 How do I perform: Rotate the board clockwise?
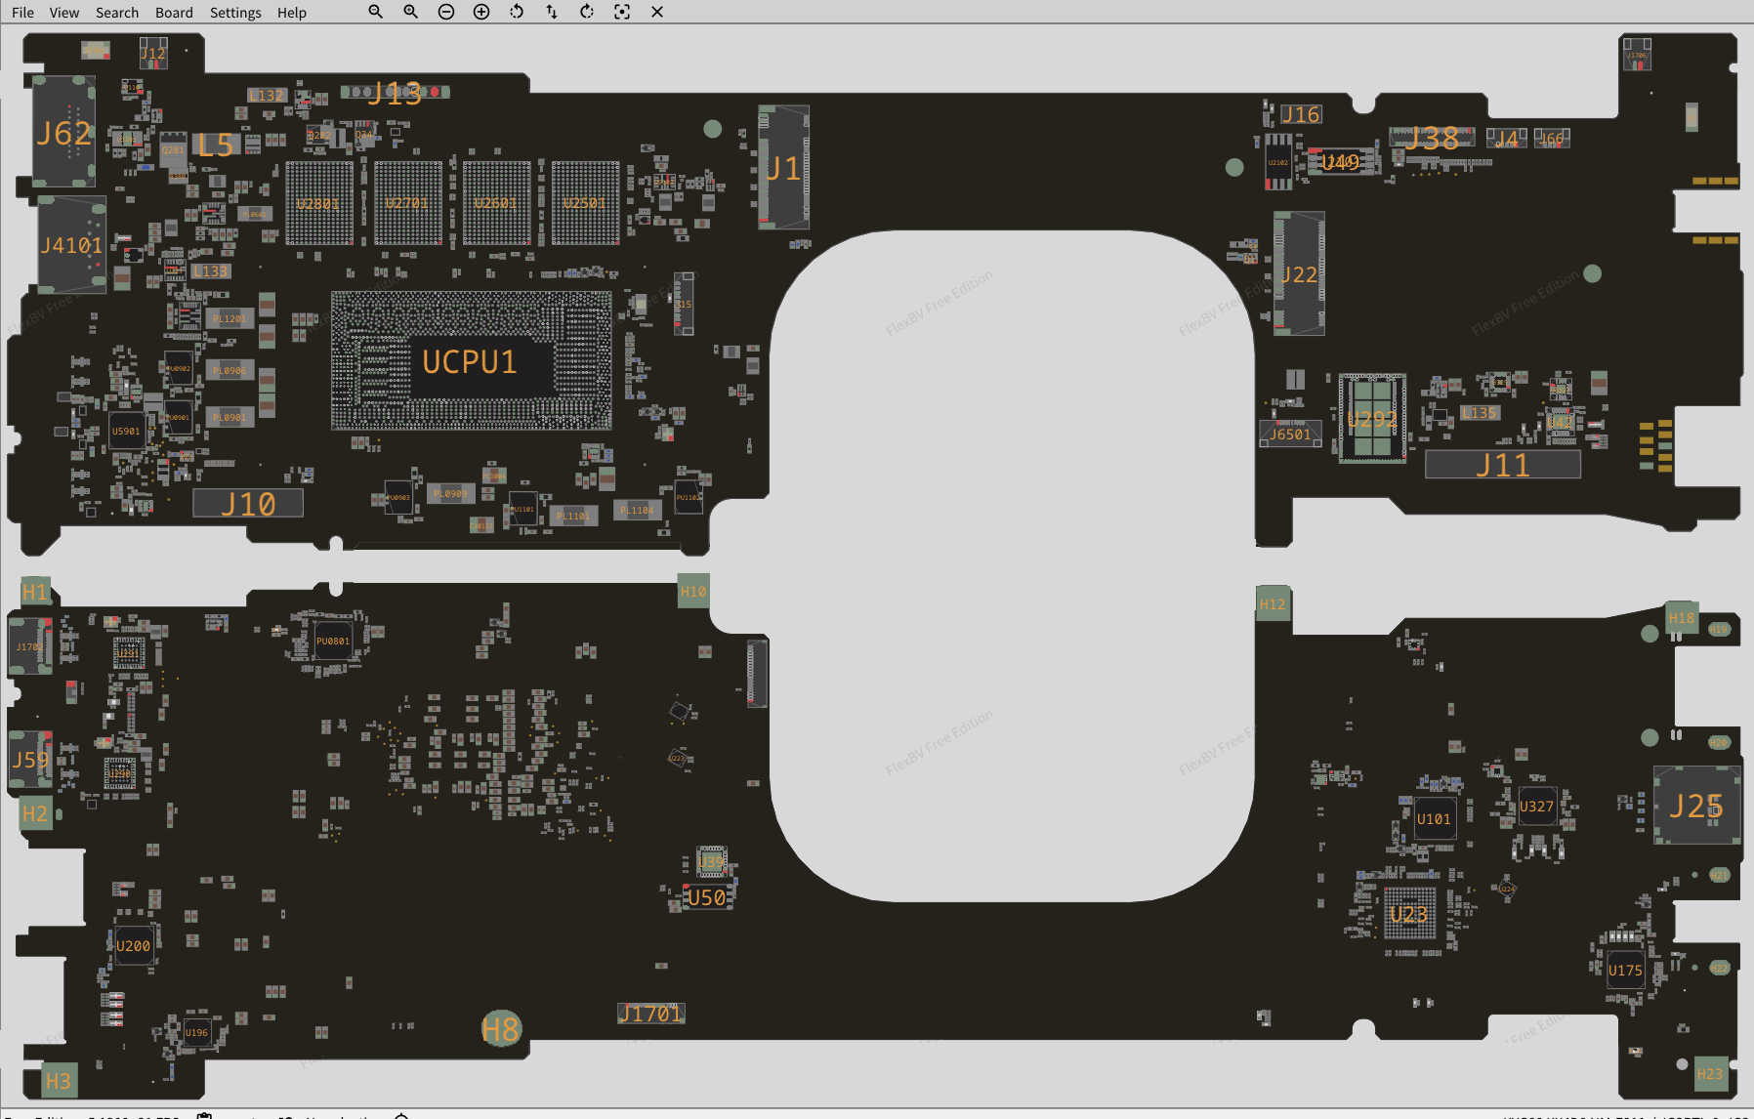click(x=587, y=12)
